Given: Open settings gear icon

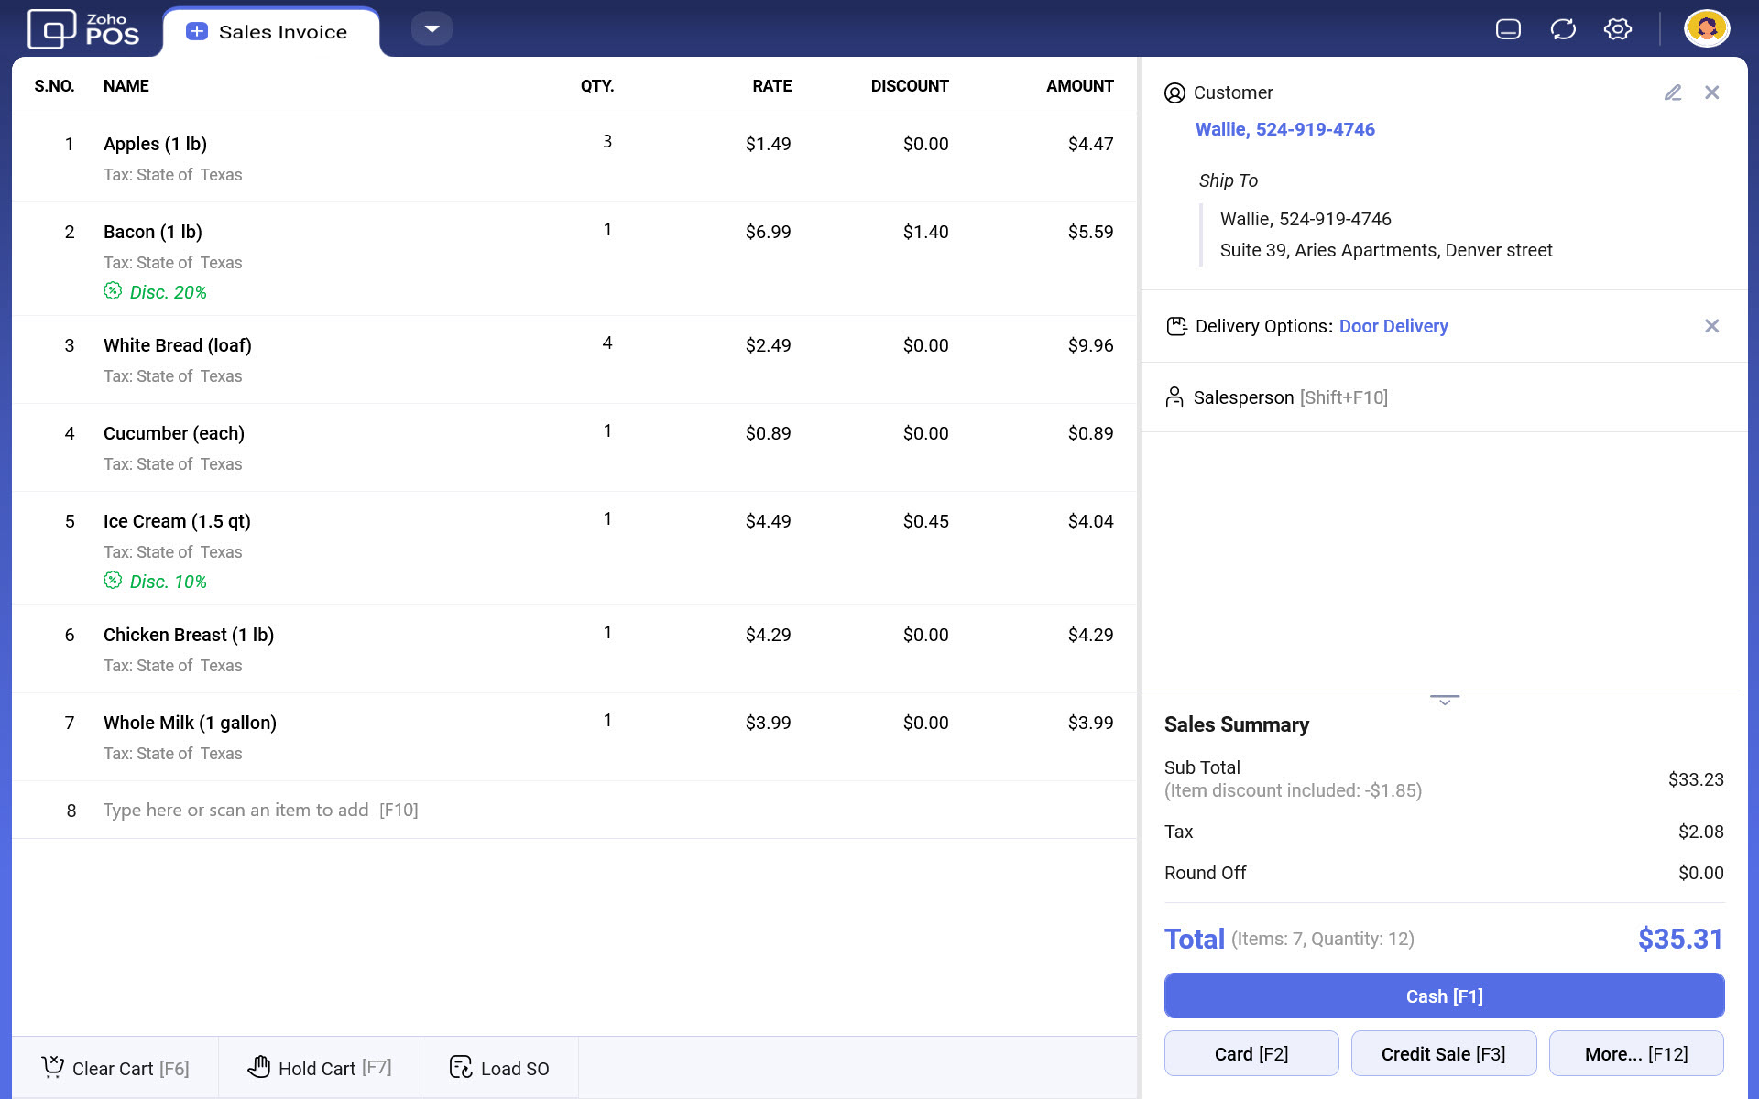Looking at the screenshot, I should click(1617, 29).
